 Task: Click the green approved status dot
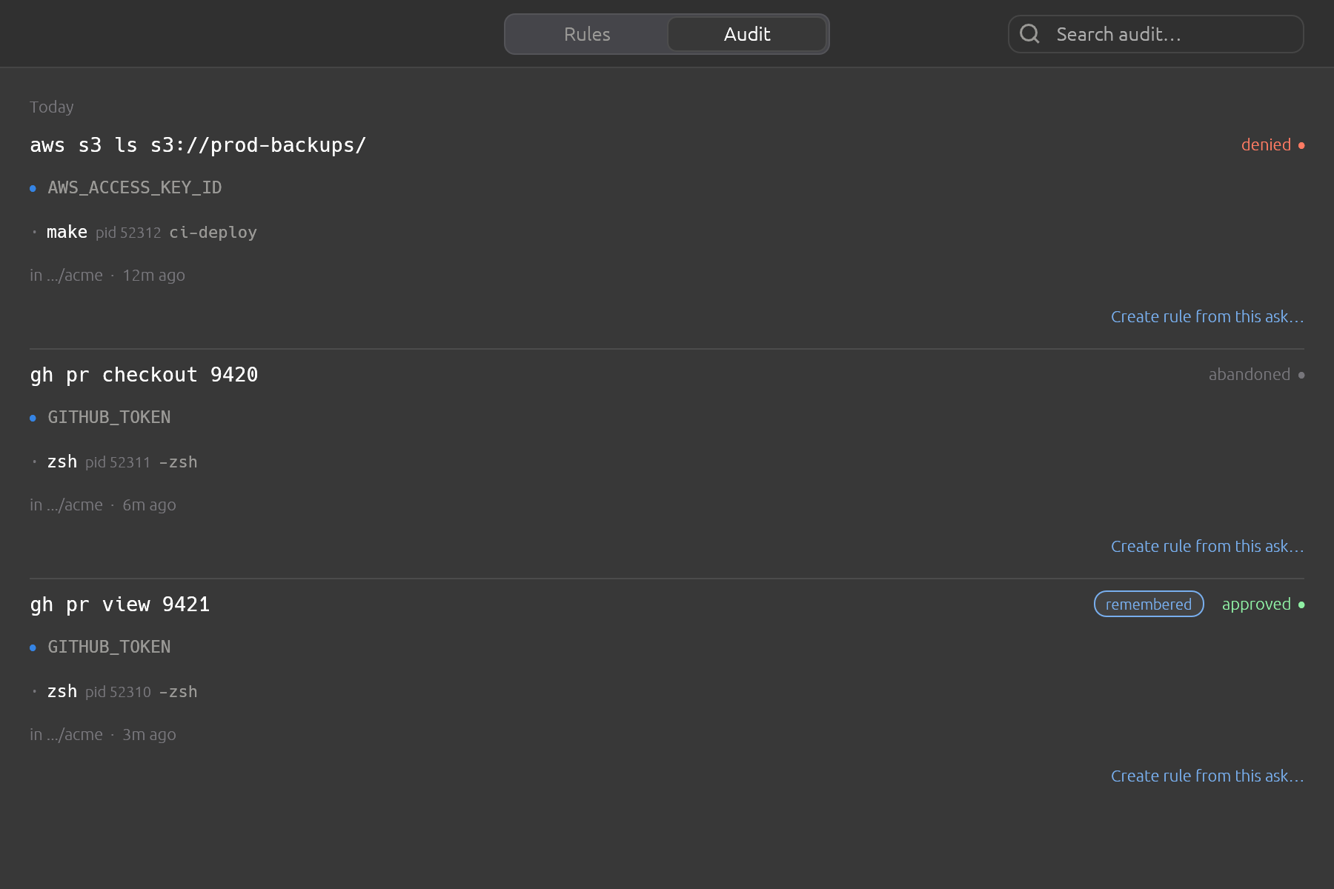(1301, 605)
